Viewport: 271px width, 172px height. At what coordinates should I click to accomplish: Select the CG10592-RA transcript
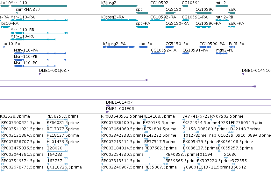pos(158,20)
